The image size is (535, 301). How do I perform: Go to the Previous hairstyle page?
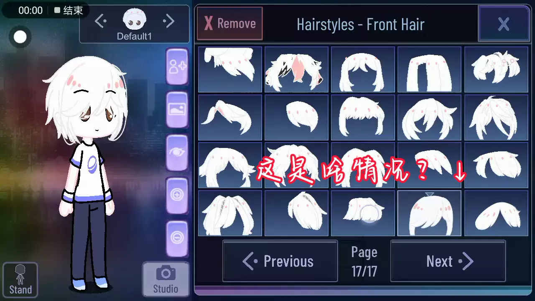(280, 261)
